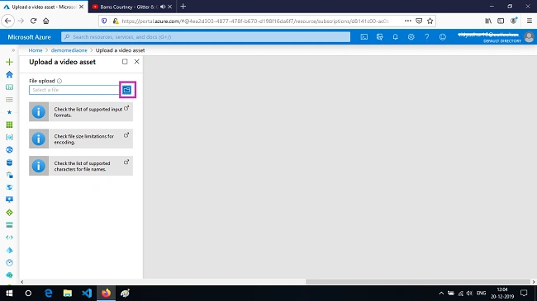Open Azure Active Directory pyramid icon
The image size is (537, 301).
click(9, 250)
